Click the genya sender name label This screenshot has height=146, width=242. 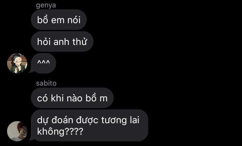point(46,5)
